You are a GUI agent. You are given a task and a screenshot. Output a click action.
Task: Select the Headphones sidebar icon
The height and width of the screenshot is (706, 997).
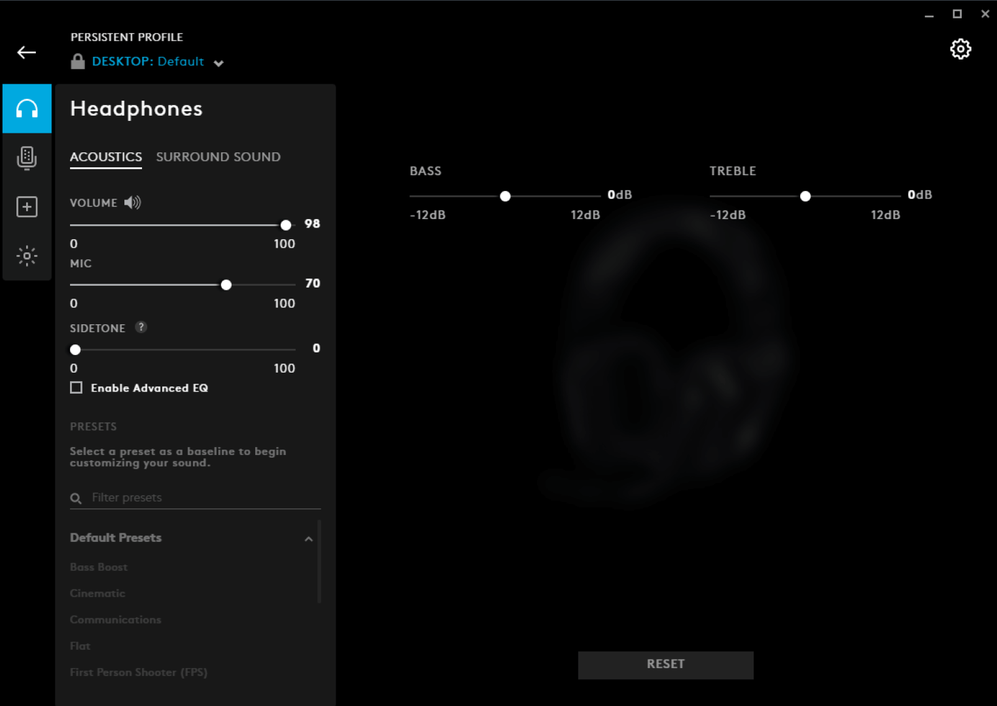pyautogui.click(x=27, y=109)
